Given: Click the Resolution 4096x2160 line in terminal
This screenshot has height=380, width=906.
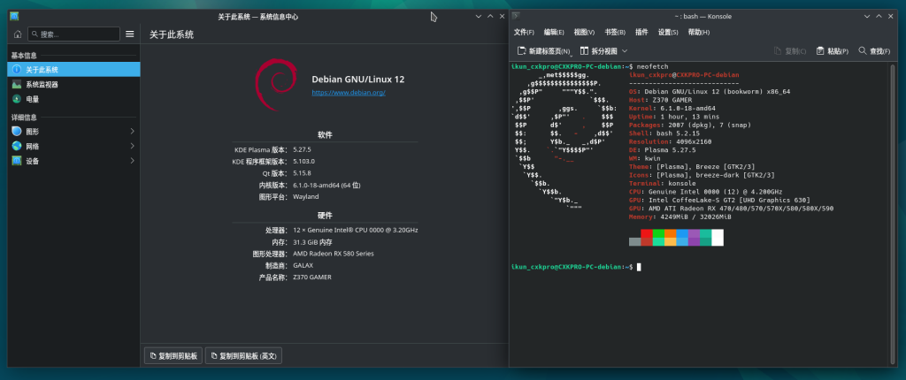Looking at the screenshot, I should (672, 141).
